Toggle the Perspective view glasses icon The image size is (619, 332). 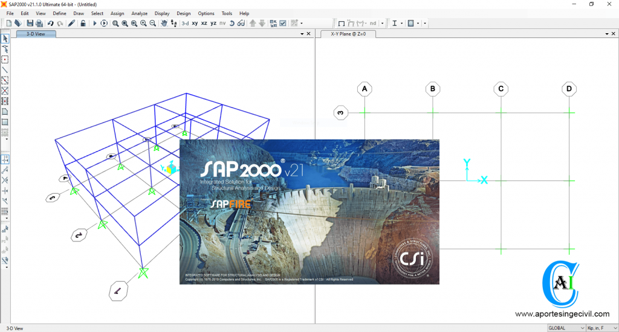(x=241, y=24)
